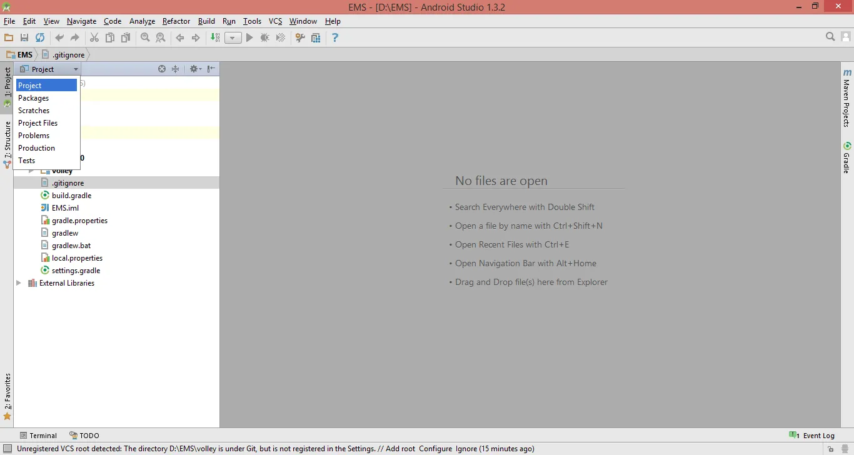854x455 pixels.
Task: Click the Undo arrow icon
Action: click(59, 37)
